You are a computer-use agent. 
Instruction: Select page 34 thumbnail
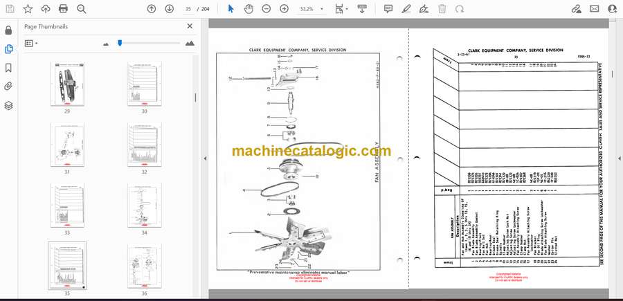144,206
